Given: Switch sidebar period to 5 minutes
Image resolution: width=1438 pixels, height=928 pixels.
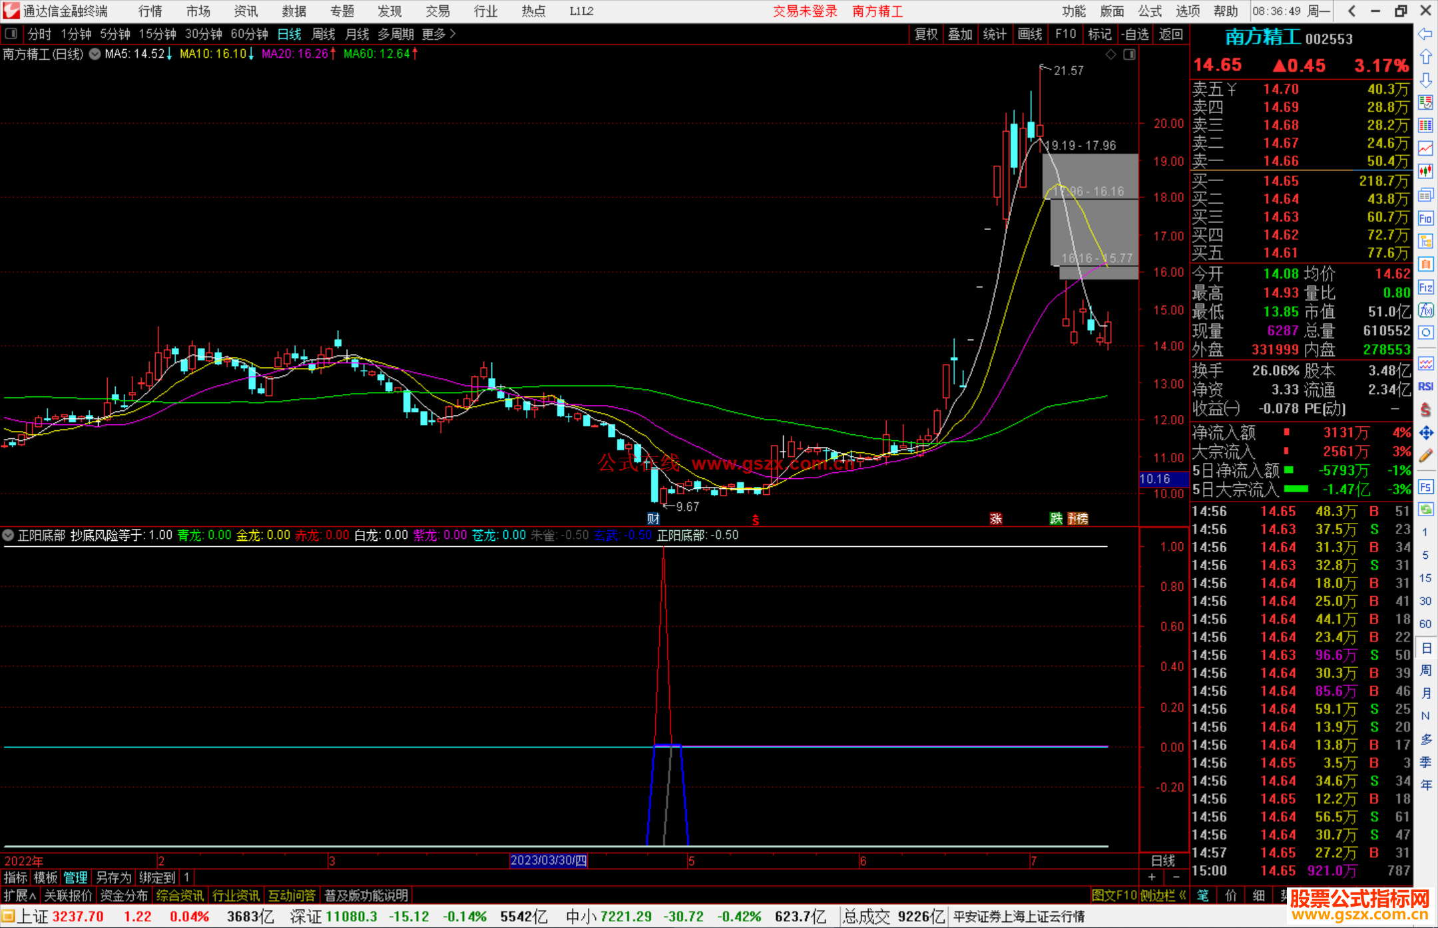Looking at the screenshot, I should [1425, 555].
